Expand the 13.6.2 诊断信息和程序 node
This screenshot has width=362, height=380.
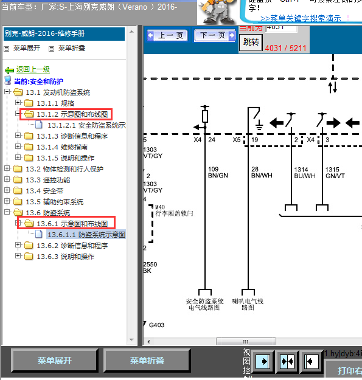point(18,245)
